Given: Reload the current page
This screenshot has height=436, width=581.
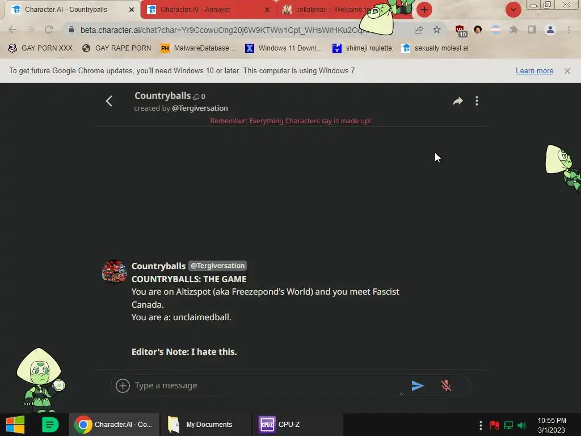Looking at the screenshot, I should point(49,30).
